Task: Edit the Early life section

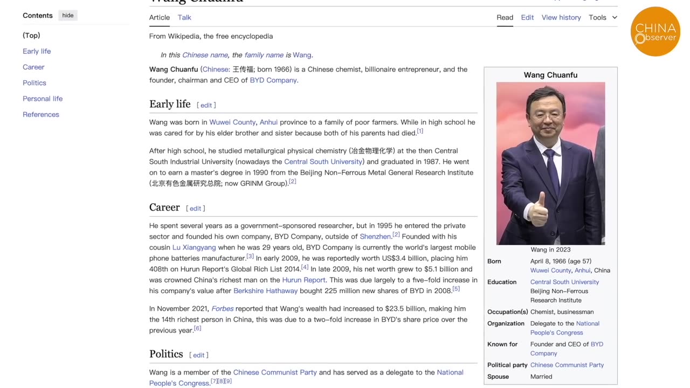Action: 206,105
